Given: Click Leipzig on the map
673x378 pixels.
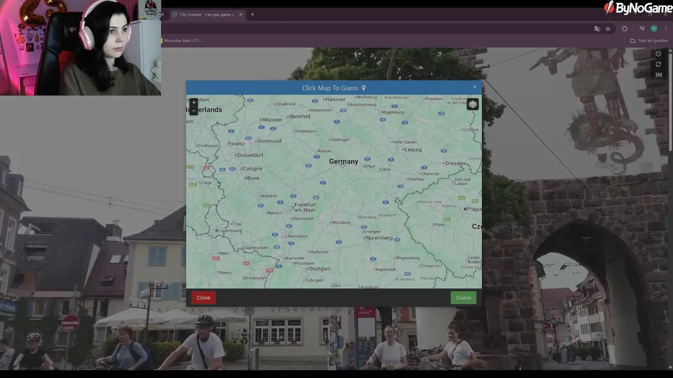Looking at the screenshot, I should point(413,150).
